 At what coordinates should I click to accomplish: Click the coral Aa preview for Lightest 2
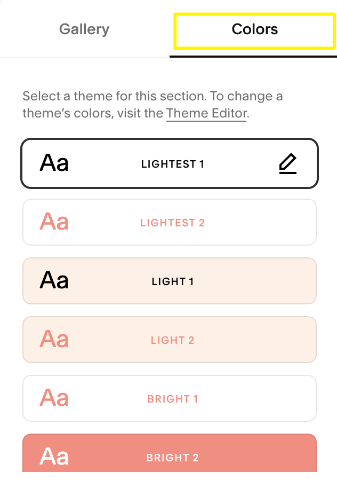54,222
